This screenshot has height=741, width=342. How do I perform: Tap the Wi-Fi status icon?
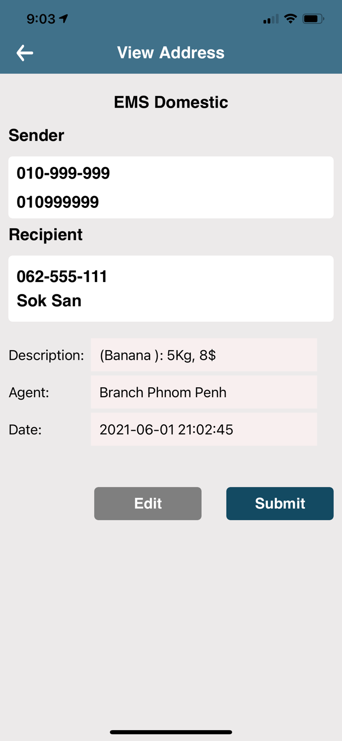point(291,19)
